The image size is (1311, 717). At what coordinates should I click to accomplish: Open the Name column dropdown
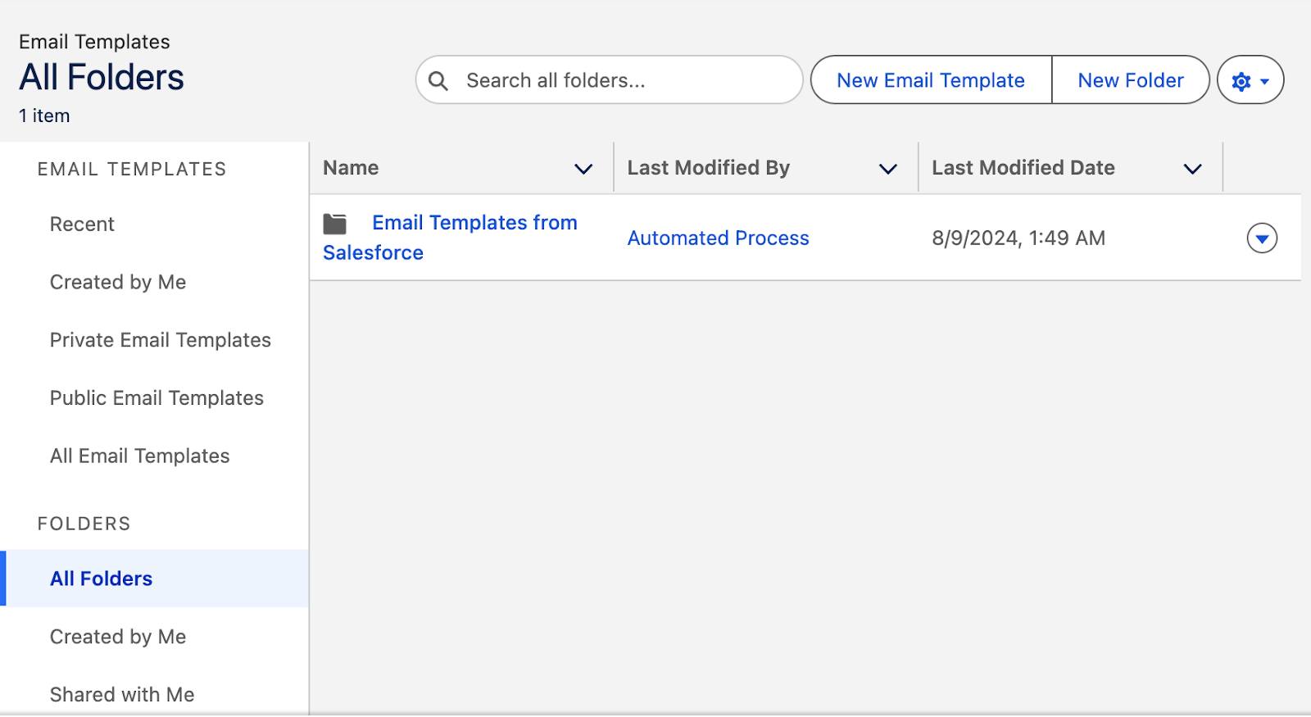pyautogui.click(x=583, y=168)
